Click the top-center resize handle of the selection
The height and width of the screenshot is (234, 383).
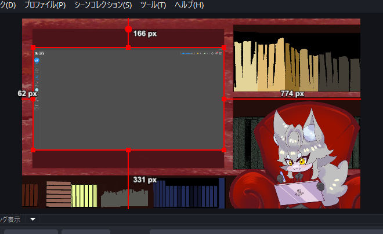coord(128,47)
